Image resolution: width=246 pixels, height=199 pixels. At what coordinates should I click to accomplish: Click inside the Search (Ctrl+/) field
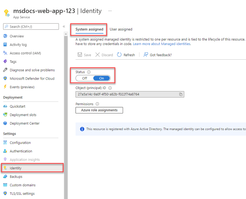(x=31, y=27)
